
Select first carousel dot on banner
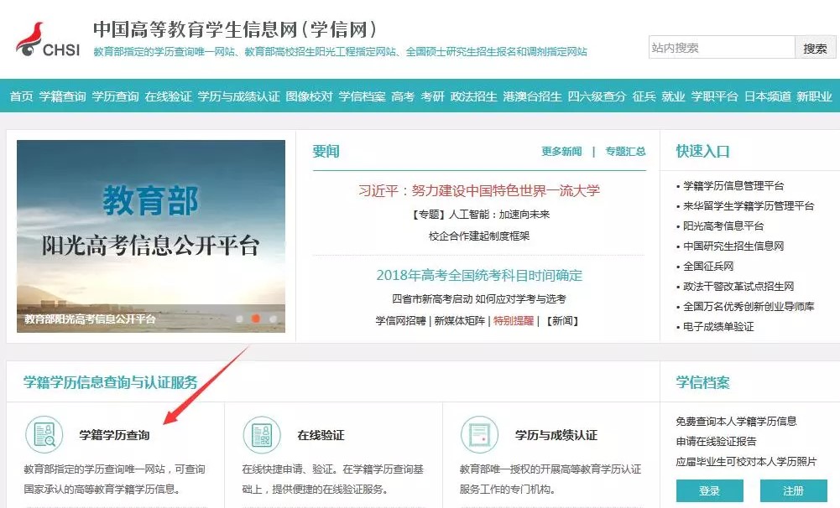coord(239,319)
